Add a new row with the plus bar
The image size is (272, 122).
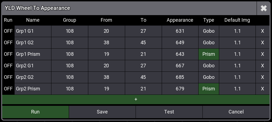(x=136, y=99)
